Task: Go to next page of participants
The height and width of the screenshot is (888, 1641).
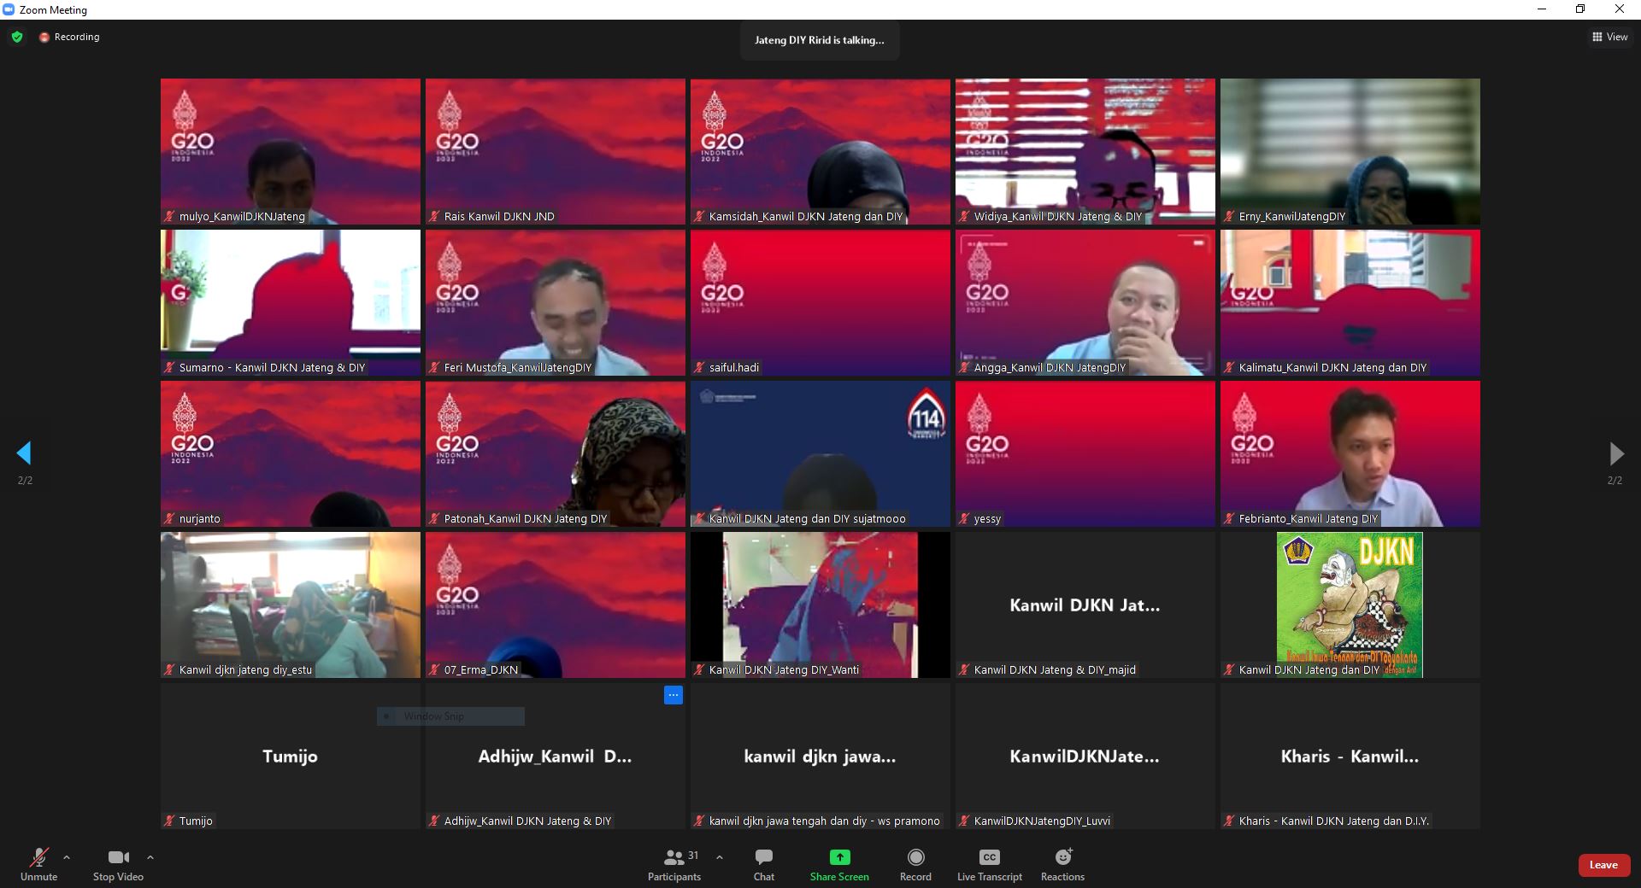Action: [1615, 453]
